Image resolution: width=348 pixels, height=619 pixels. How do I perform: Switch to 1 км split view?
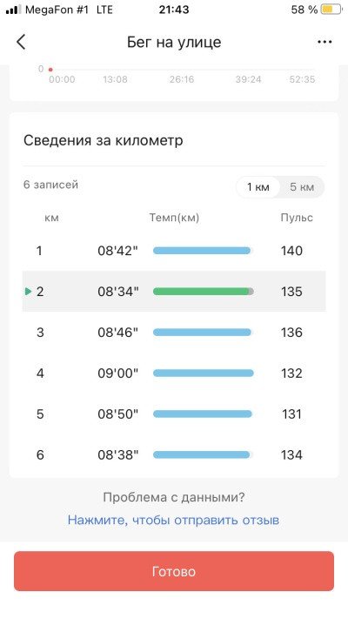click(258, 186)
